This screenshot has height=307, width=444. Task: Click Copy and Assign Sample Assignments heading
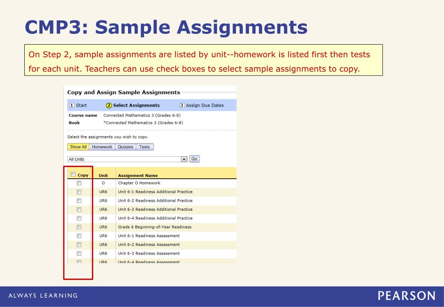click(x=123, y=92)
